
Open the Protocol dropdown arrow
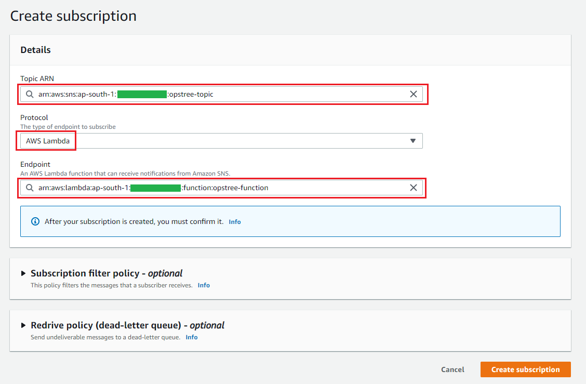pos(413,141)
